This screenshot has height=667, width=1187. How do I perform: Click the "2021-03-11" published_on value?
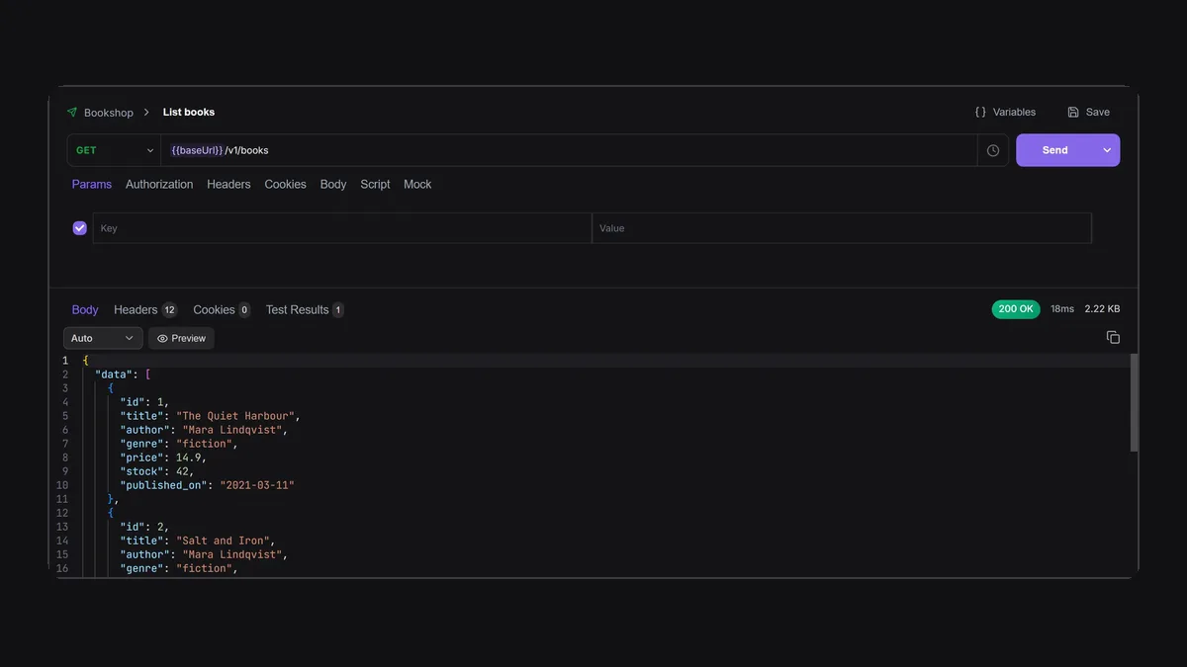click(x=257, y=485)
